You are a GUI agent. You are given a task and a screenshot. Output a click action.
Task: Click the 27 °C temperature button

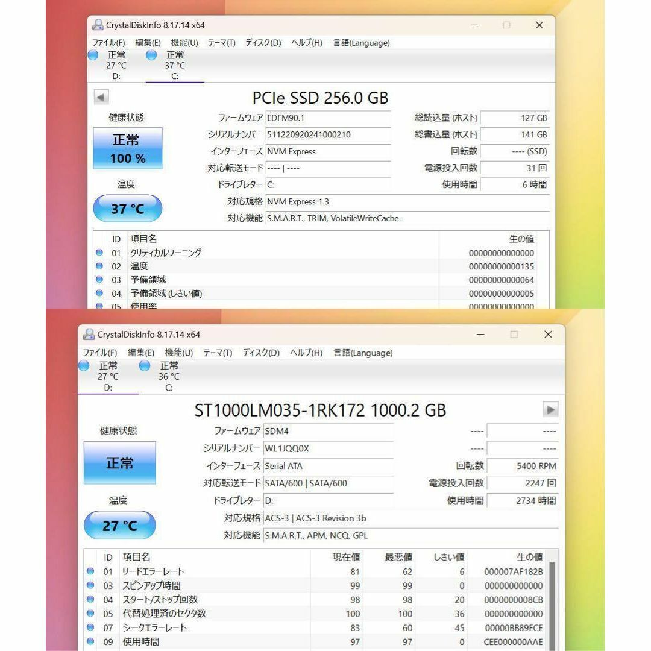(x=119, y=525)
